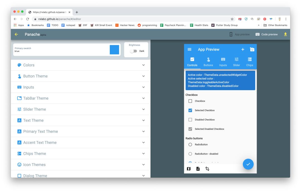Screen dimensions: 301x192
Task: Open the Hacker News bookmark
Action: click(x=125, y=25)
